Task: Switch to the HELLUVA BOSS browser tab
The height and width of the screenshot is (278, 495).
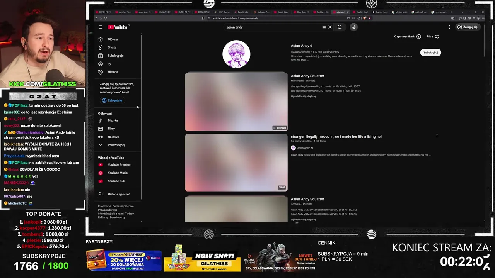Action: [x=163, y=12]
